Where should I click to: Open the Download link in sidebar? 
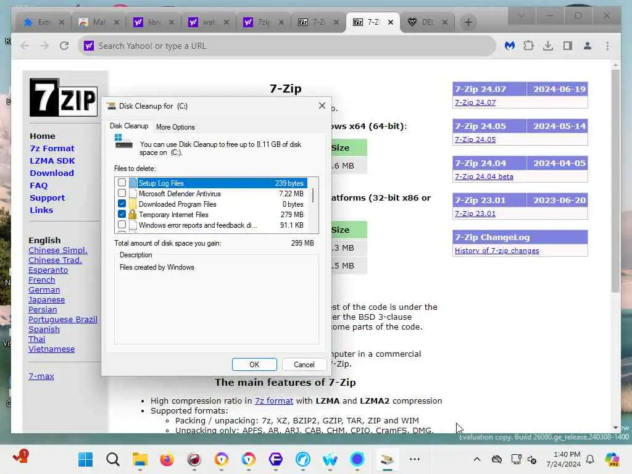(52, 173)
